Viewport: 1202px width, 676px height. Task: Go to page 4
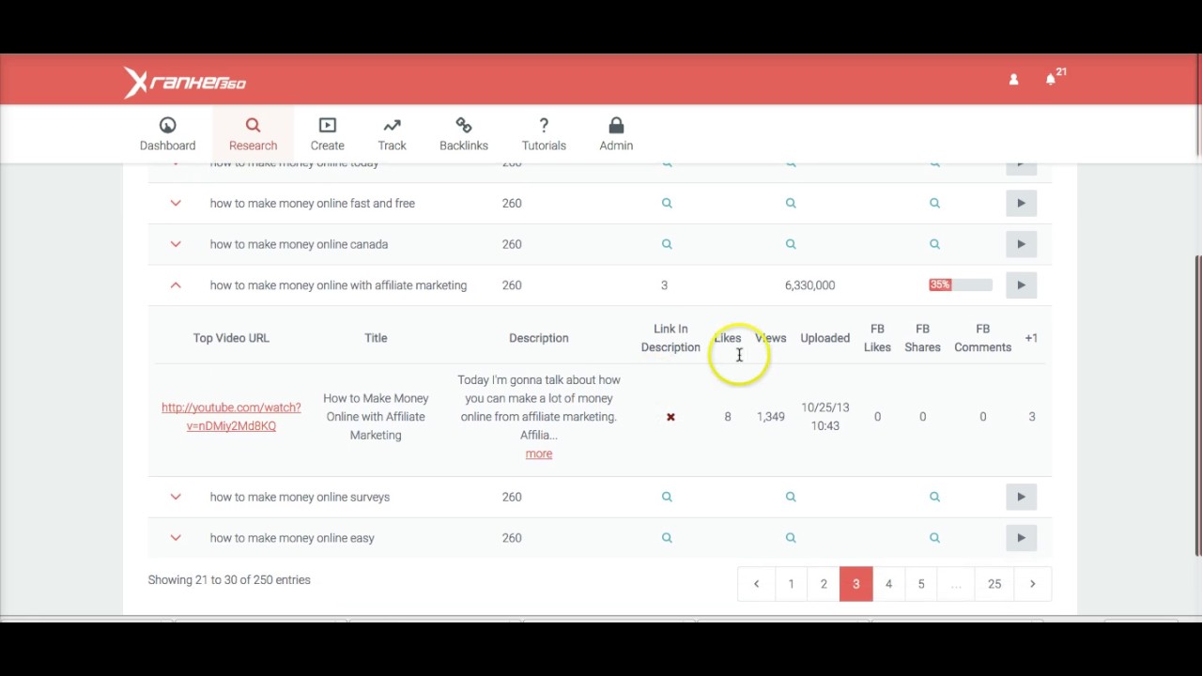[888, 584]
